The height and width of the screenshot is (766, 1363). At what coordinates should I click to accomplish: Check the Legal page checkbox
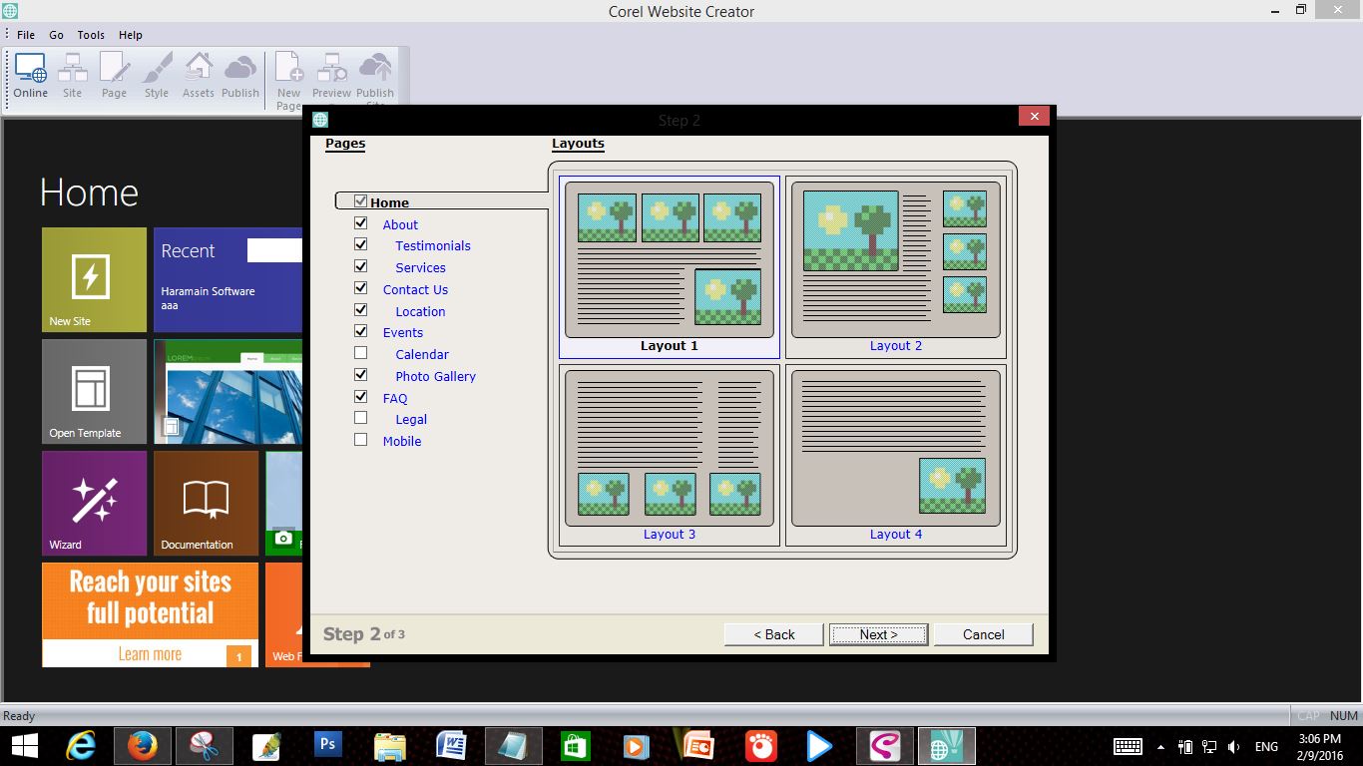coord(361,418)
